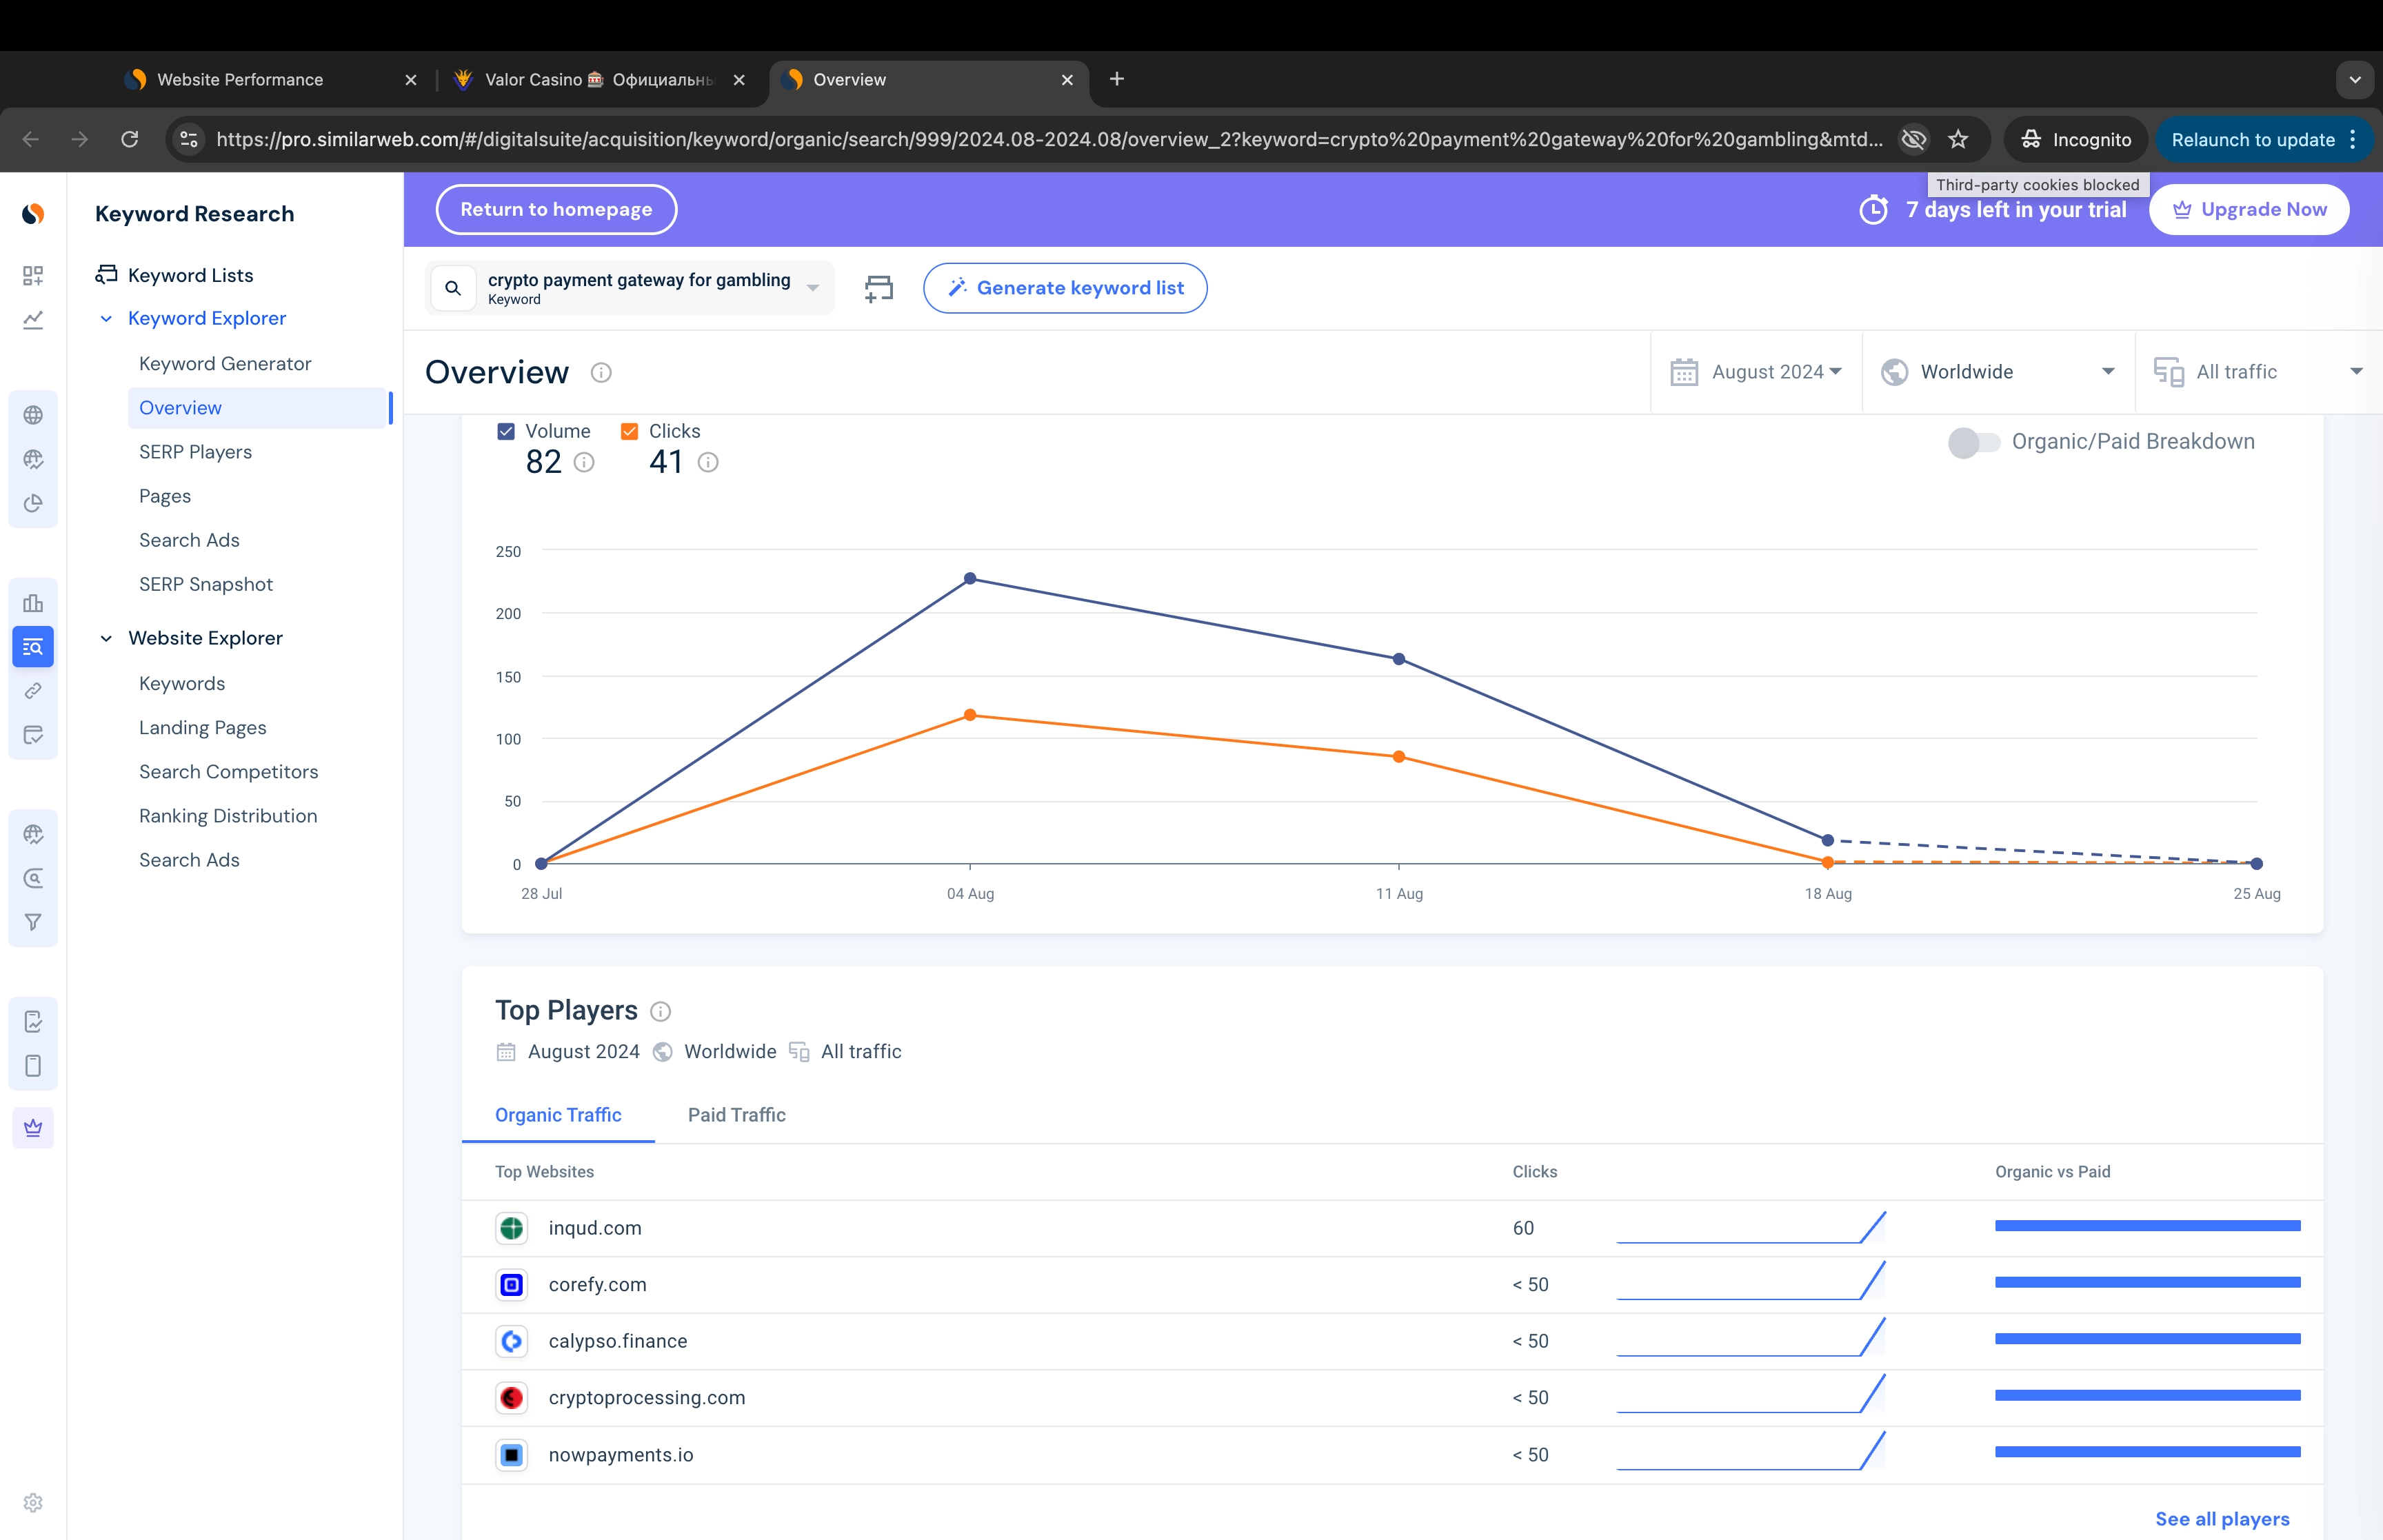Open the highlighted keyword research sidebar icon

[x=33, y=646]
